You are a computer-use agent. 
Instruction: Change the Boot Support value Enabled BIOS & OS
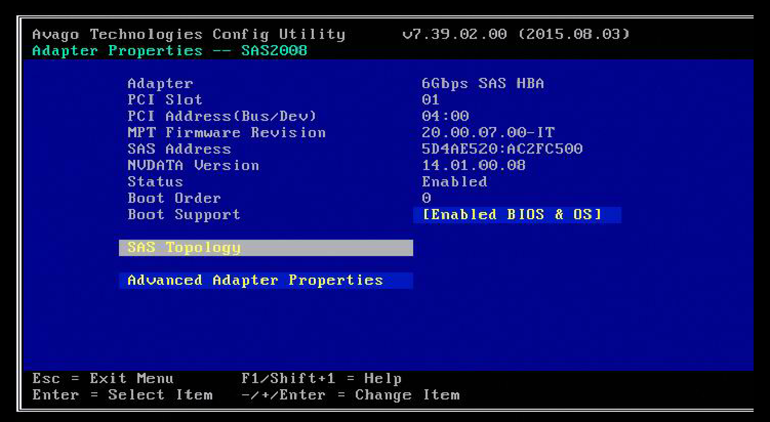point(517,215)
